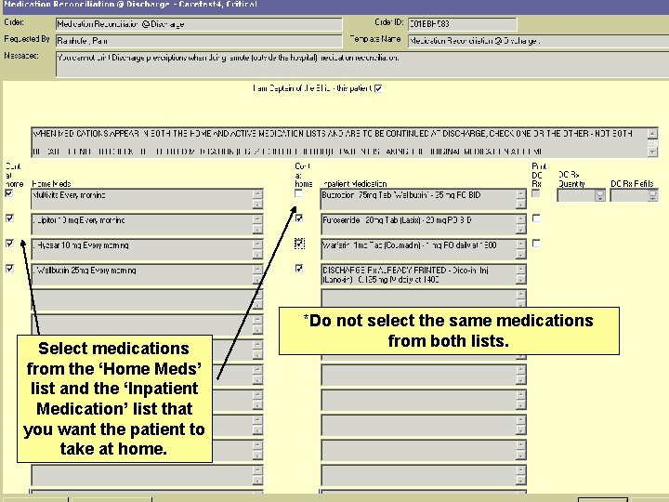
Task: Click the Hyzaar 10 mg Every morning field
Action: tap(147, 249)
